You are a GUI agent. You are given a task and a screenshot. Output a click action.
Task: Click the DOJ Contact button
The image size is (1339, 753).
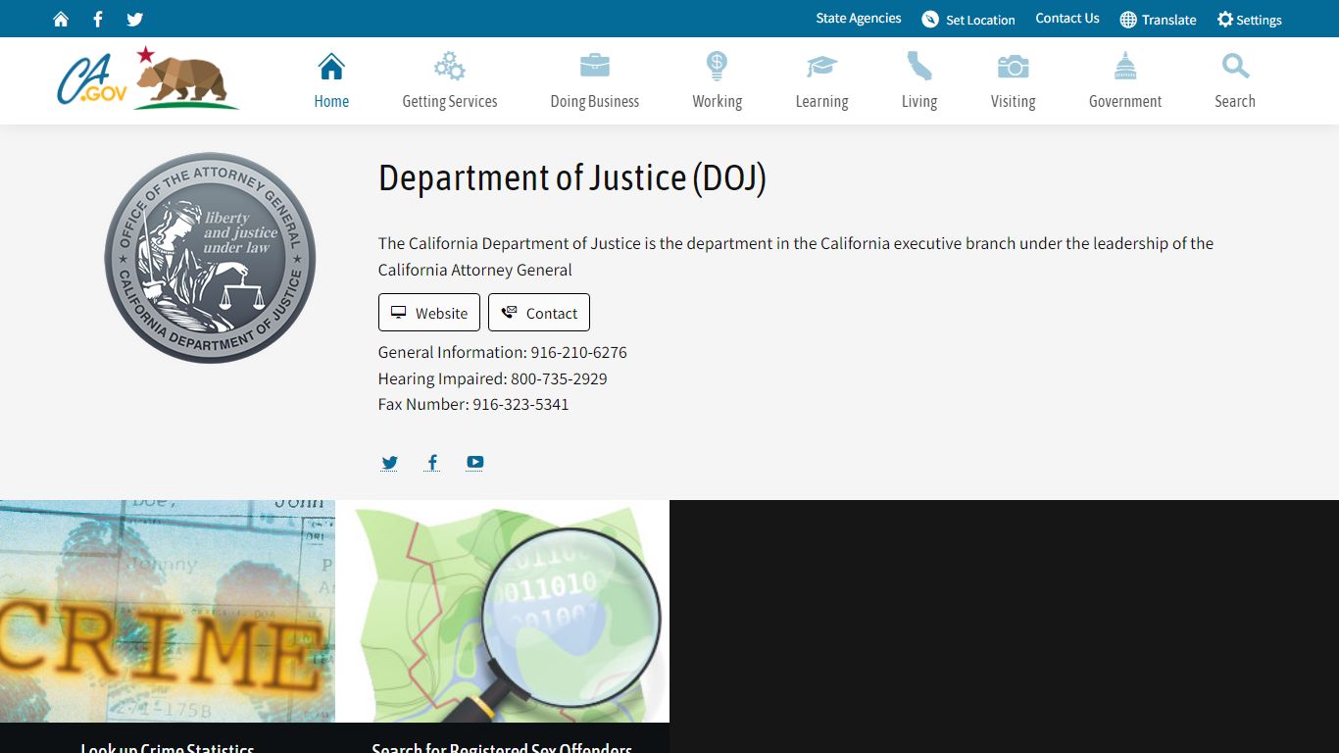click(539, 313)
